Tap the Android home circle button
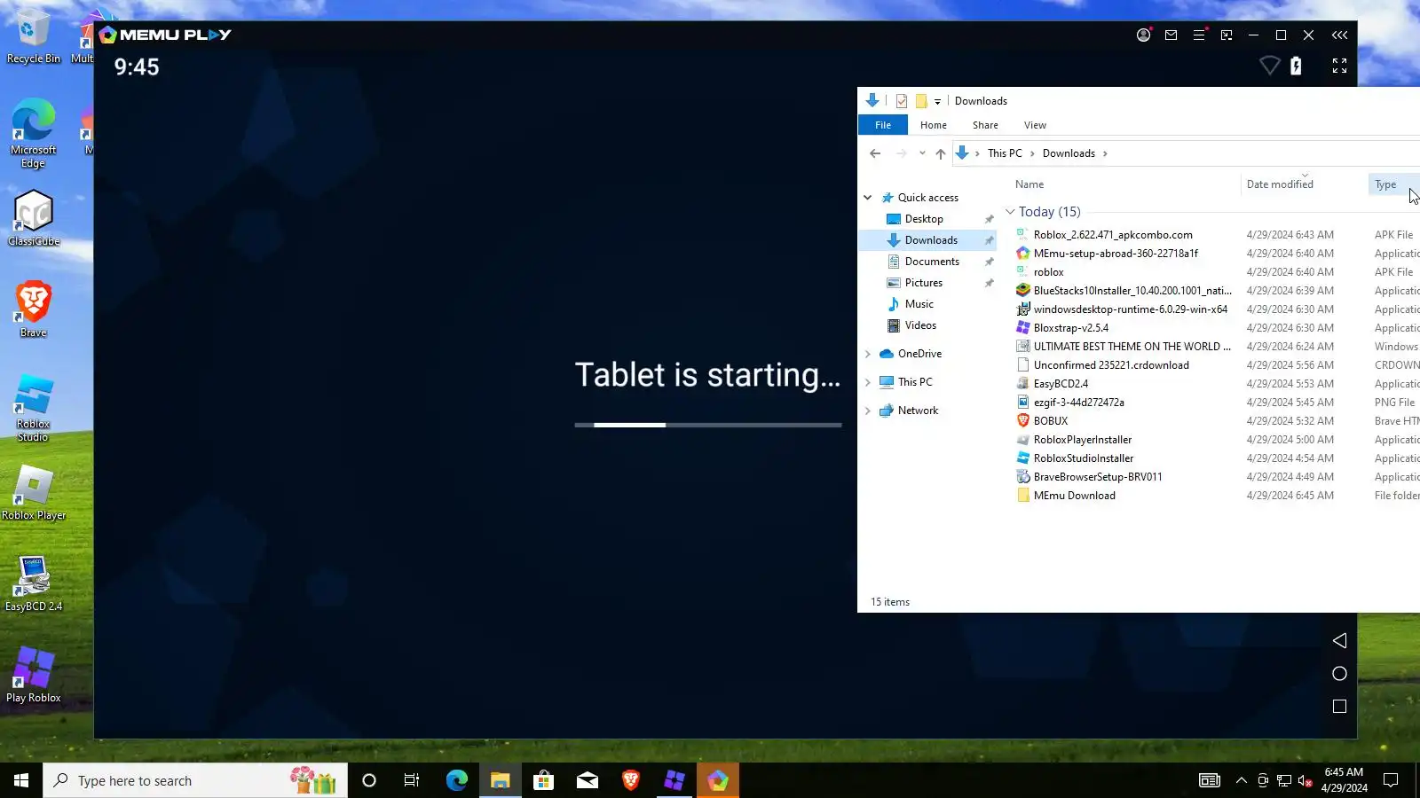1420x798 pixels. pos(1339,674)
